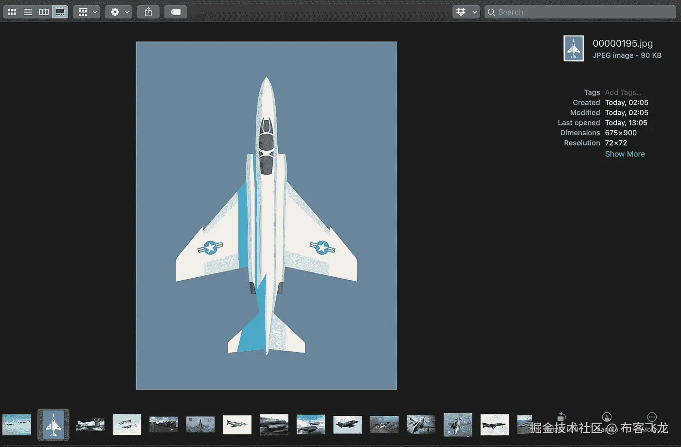The width and height of the screenshot is (681, 447).
Task: Click the Show More link
Action: tap(625, 154)
